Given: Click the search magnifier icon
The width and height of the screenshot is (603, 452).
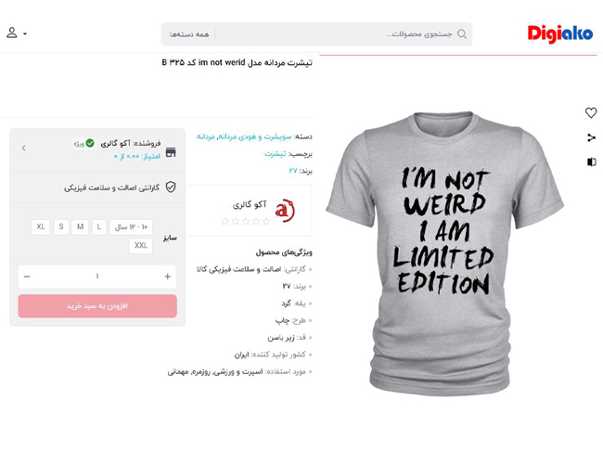Looking at the screenshot, I should point(462,34).
